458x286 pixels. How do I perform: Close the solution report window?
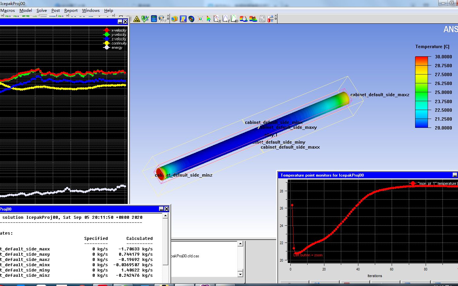coord(167,209)
